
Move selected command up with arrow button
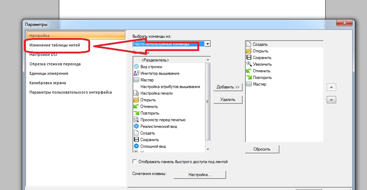point(331,87)
